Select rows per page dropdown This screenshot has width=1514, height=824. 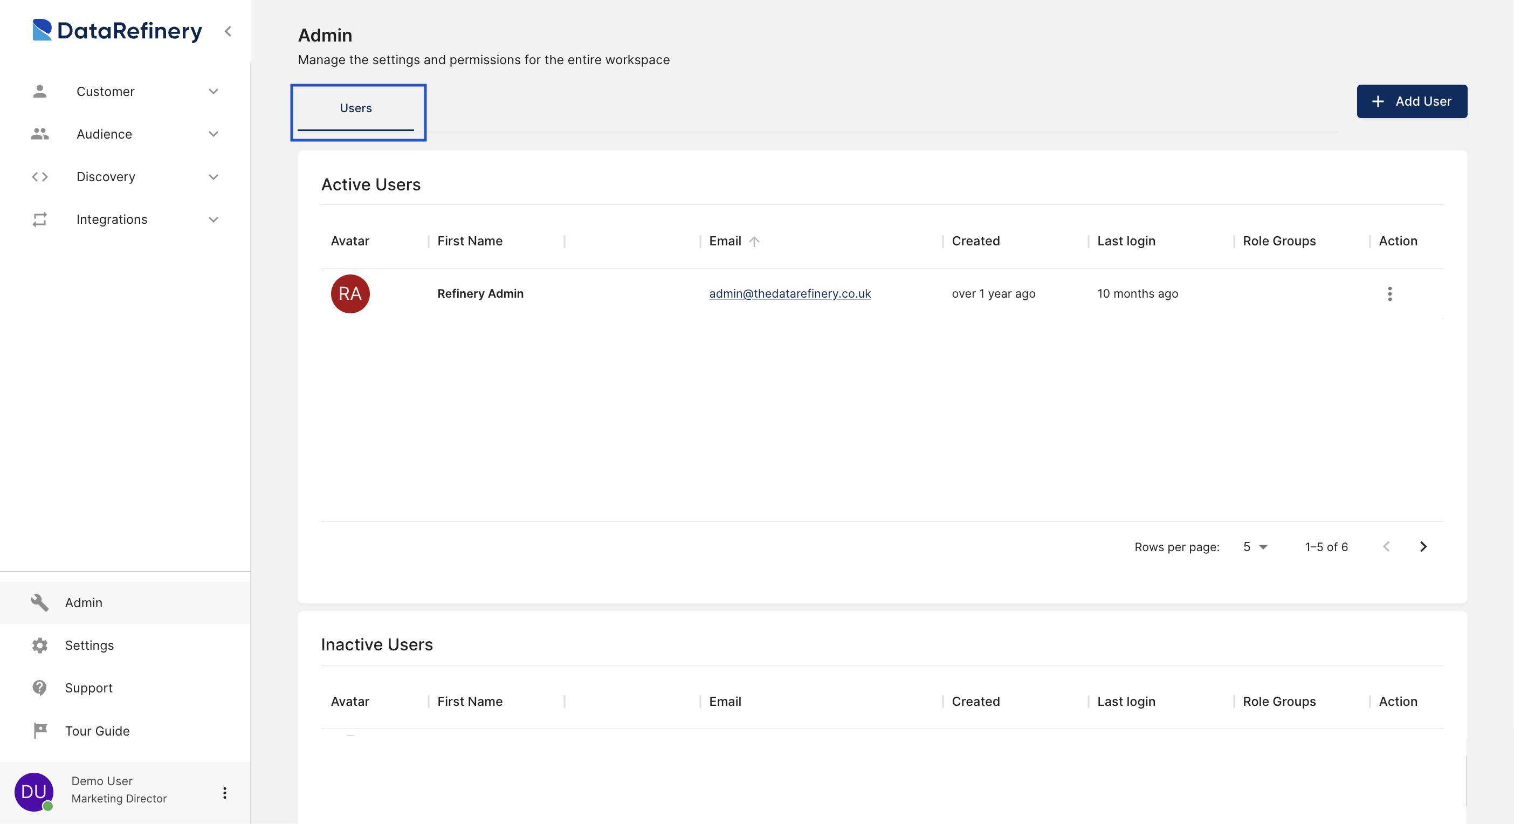click(1255, 546)
